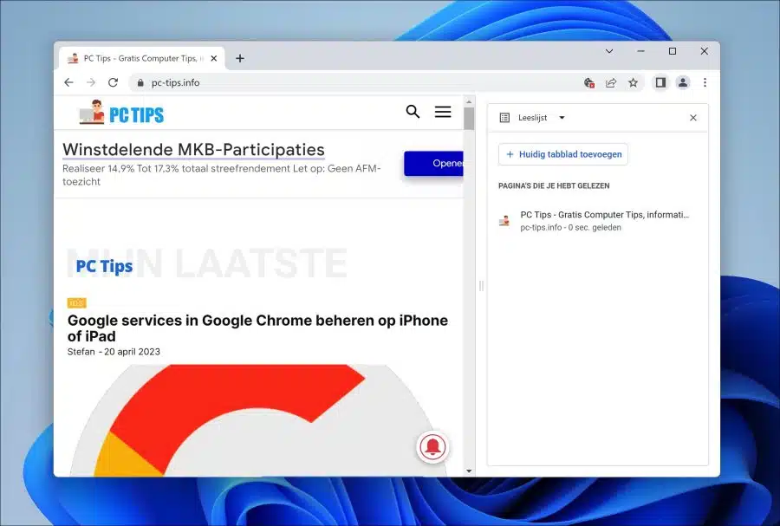The width and height of the screenshot is (780, 526).
Task: Open the PC Tips reading list entry
Action: 598,221
